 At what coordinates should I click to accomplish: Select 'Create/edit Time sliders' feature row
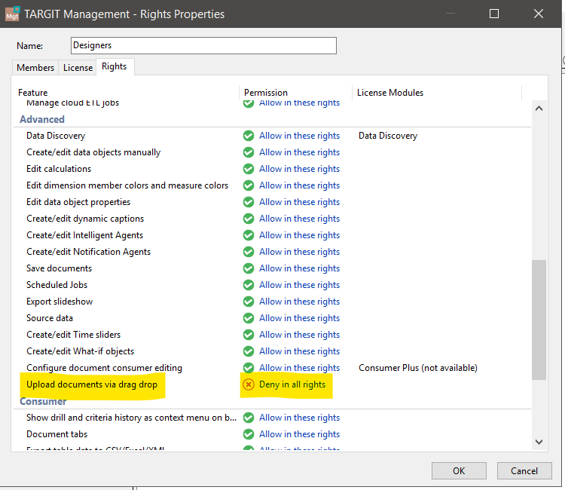74,335
